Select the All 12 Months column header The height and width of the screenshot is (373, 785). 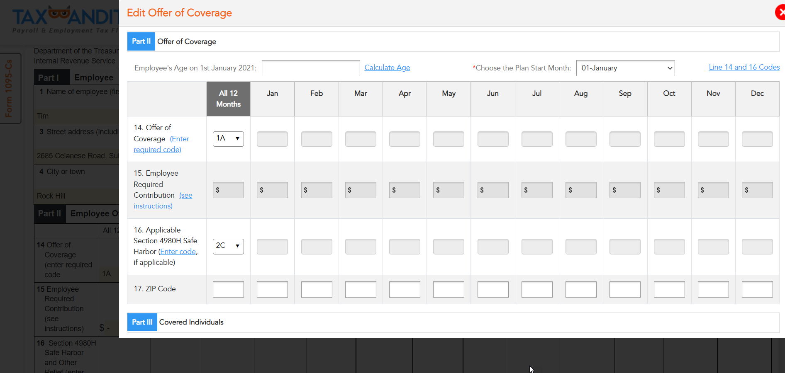tap(228, 99)
